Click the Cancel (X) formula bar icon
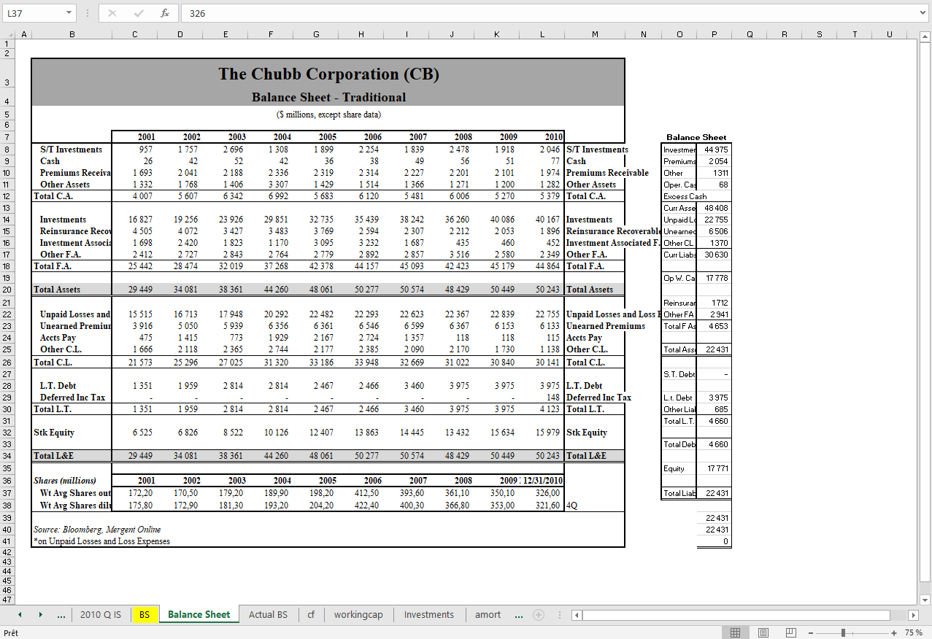The width and height of the screenshot is (932, 639). [112, 13]
